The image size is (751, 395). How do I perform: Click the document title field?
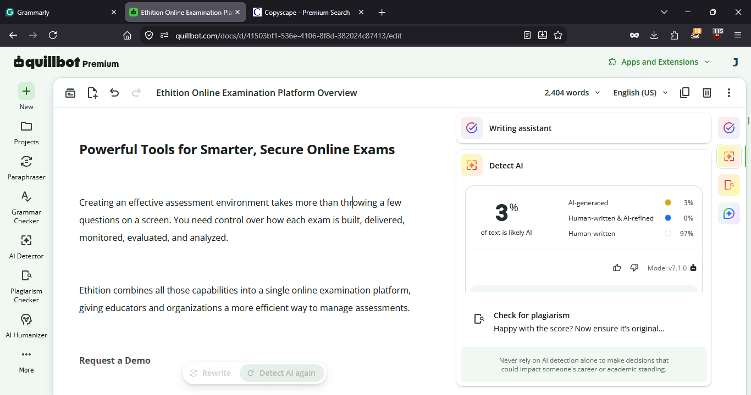pos(257,93)
